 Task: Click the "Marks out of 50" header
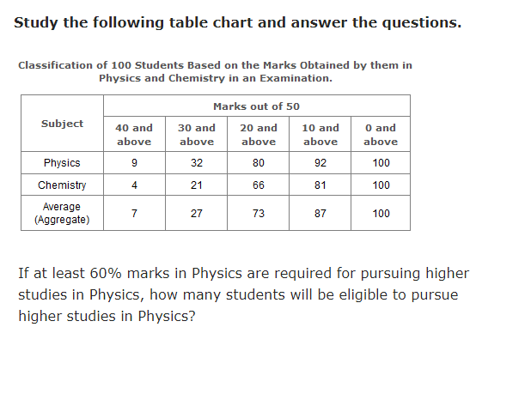[x=256, y=106]
